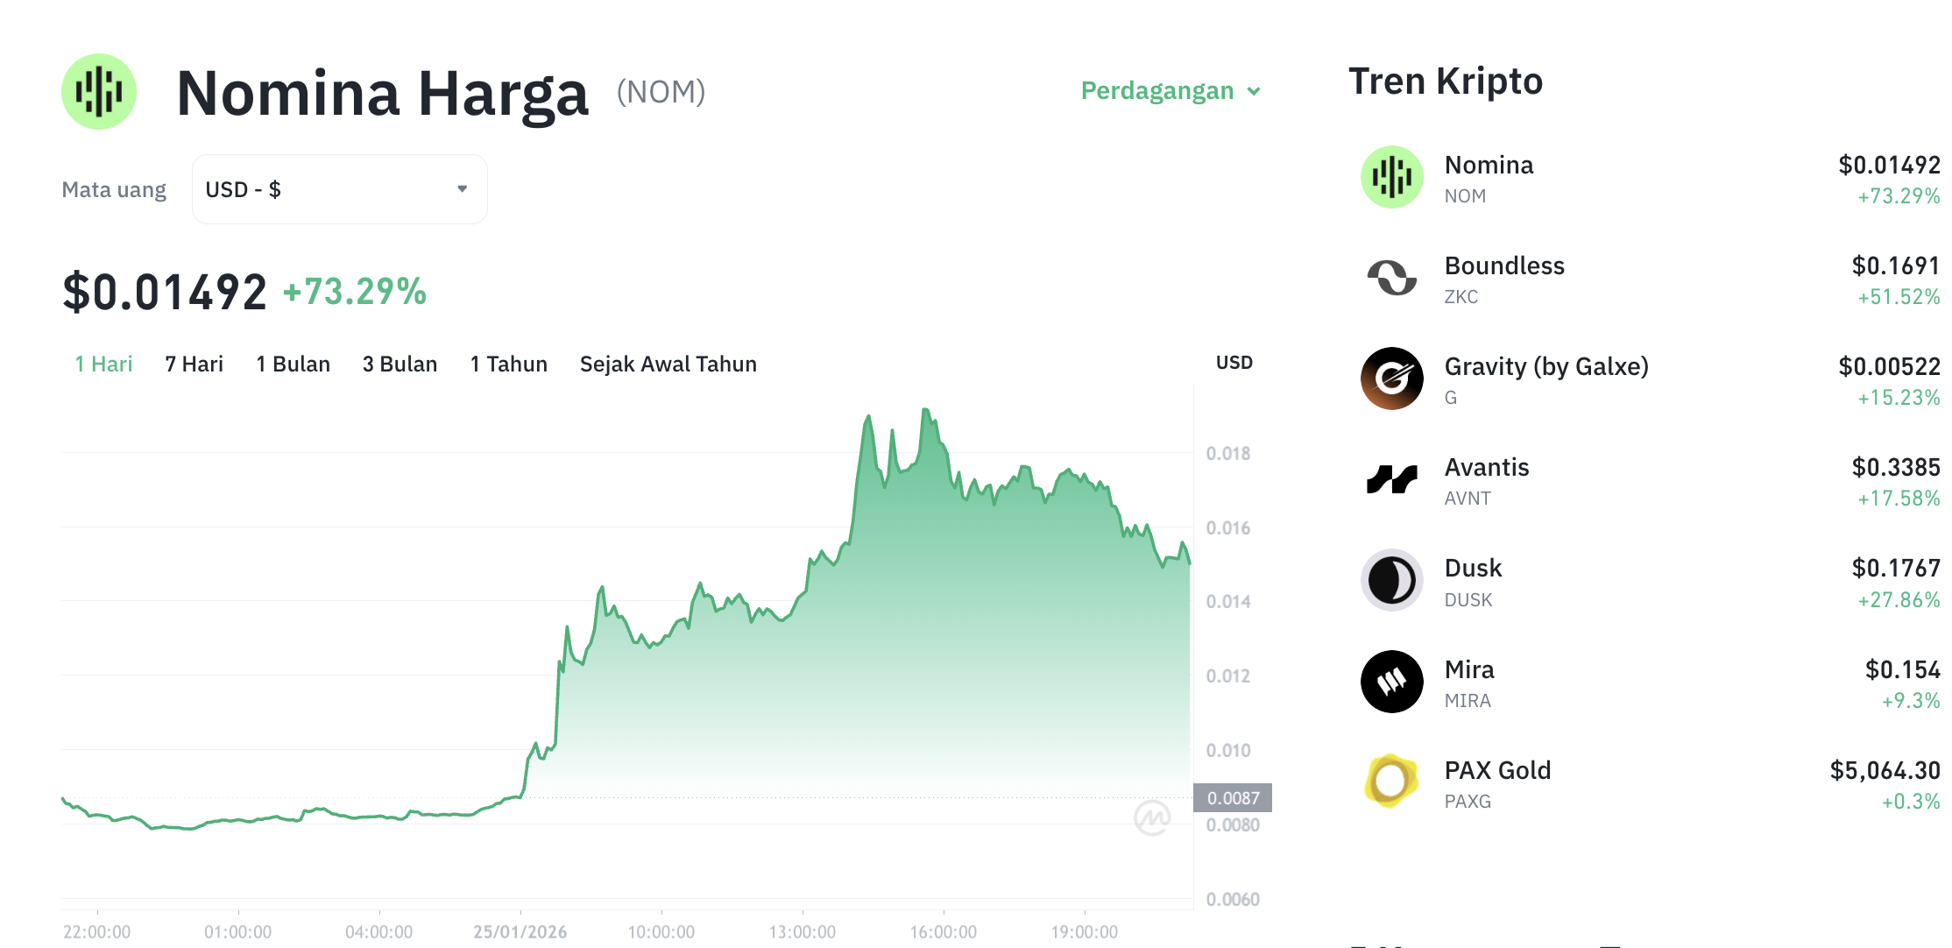Select the 1 Tahun chart range

[x=508, y=364]
